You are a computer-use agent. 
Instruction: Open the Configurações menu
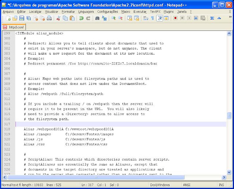(x=107, y=12)
